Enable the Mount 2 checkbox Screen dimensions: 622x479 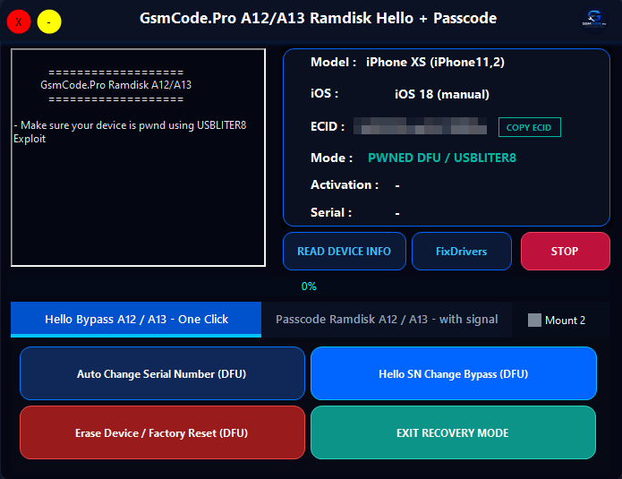534,321
